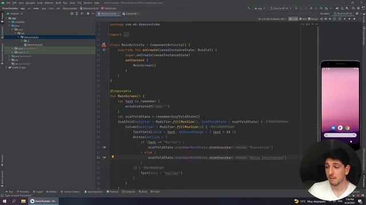Click Collapse All in Project panel
Viewport: 366px width, 205px height.
(82, 14)
